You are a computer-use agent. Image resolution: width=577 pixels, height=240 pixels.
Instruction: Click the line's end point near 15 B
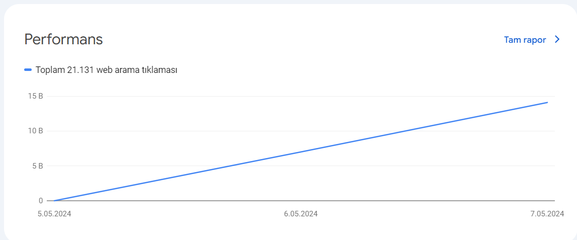(x=547, y=102)
